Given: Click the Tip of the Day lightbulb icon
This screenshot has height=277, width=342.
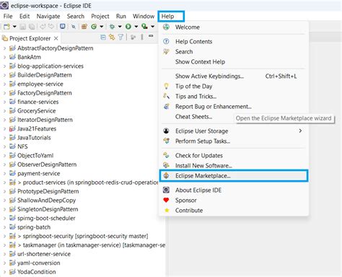Looking at the screenshot, I should (166, 86).
